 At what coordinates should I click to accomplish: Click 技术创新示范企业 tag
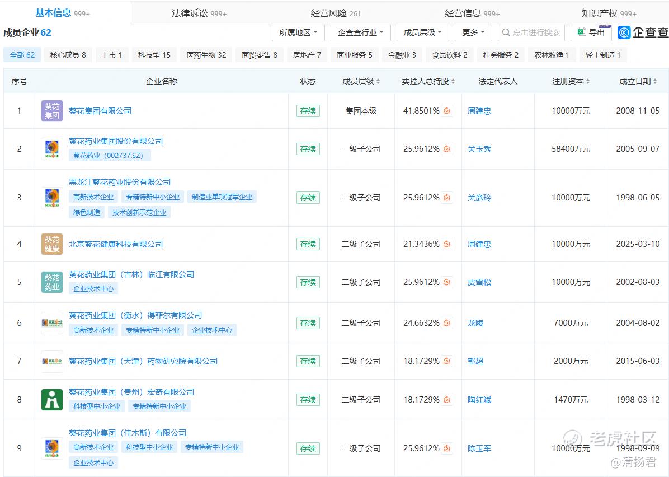pyautogui.click(x=139, y=213)
